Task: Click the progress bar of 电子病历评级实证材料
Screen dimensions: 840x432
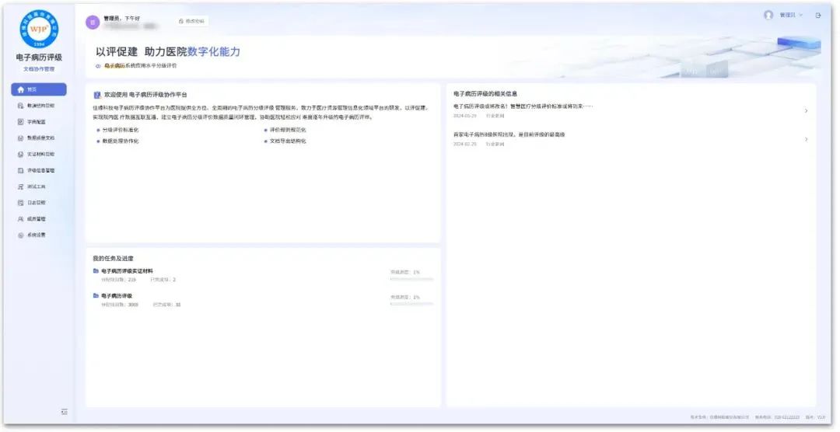Action: pyautogui.click(x=412, y=279)
